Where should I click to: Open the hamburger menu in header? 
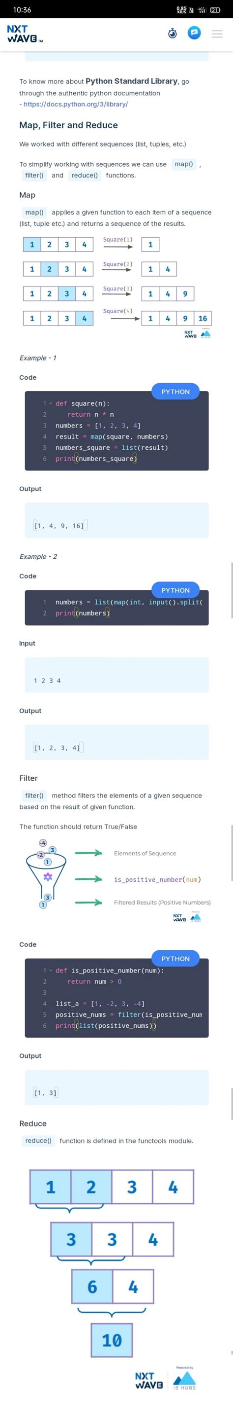point(217,34)
